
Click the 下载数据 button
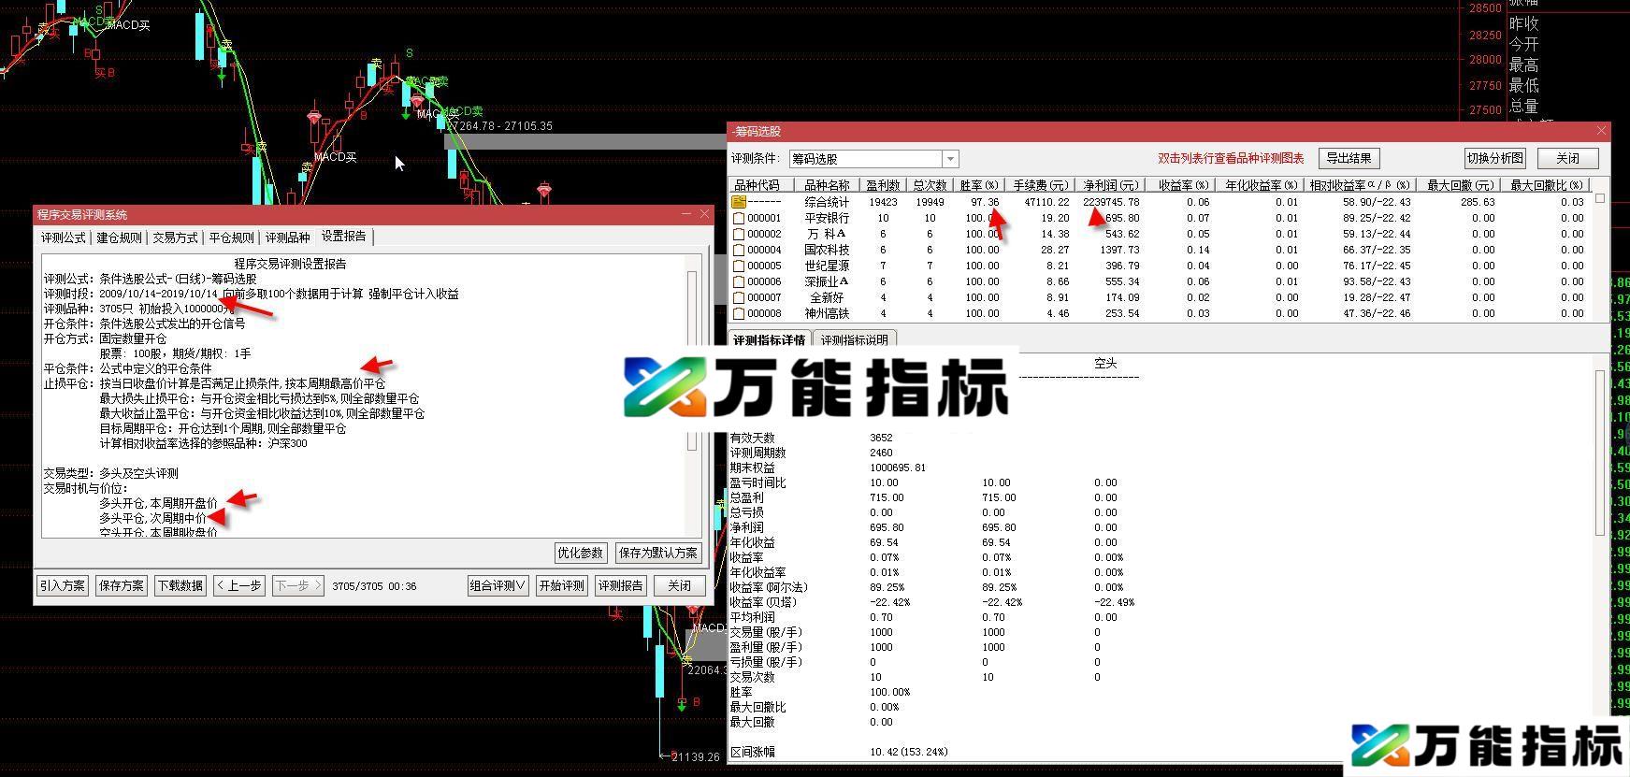click(180, 585)
